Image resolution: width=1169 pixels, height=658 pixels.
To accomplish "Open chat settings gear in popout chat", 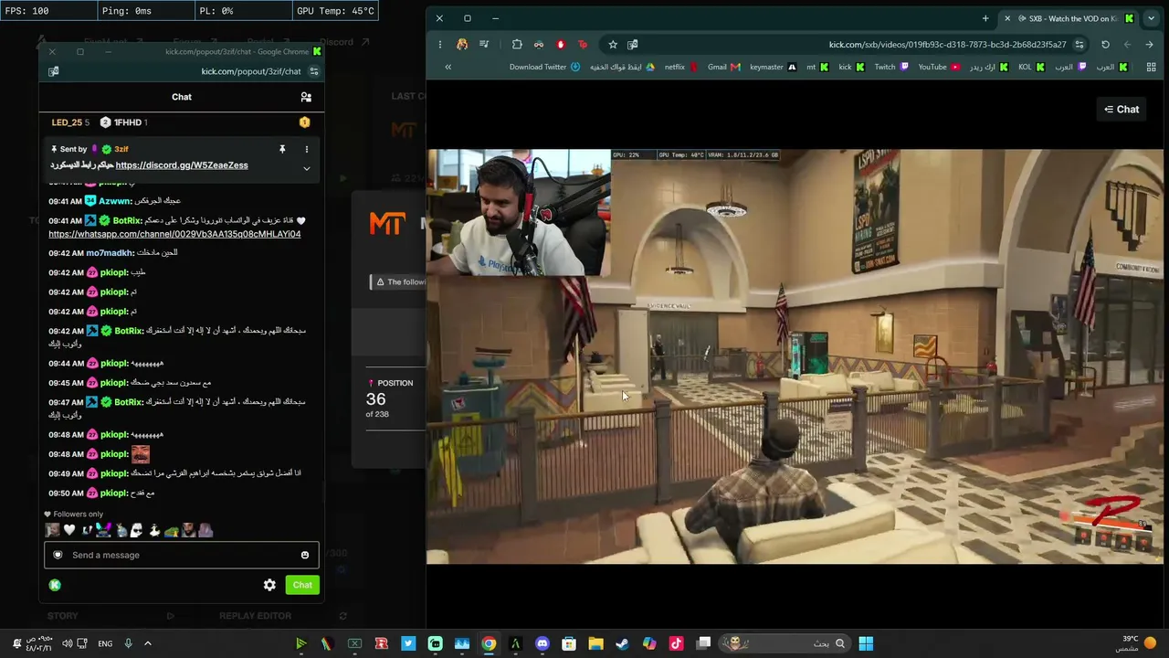I will tap(269, 585).
